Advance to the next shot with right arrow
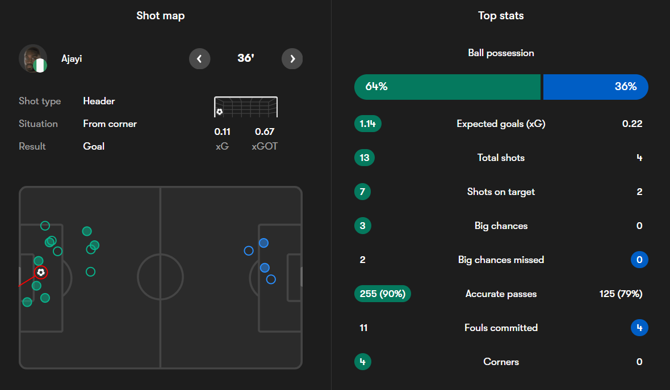This screenshot has height=390, width=670. click(x=292, y=58)
